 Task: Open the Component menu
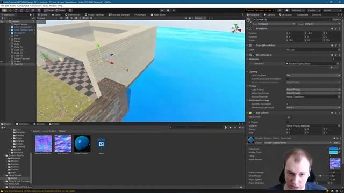pyautogui.click(x=36, y=6)
